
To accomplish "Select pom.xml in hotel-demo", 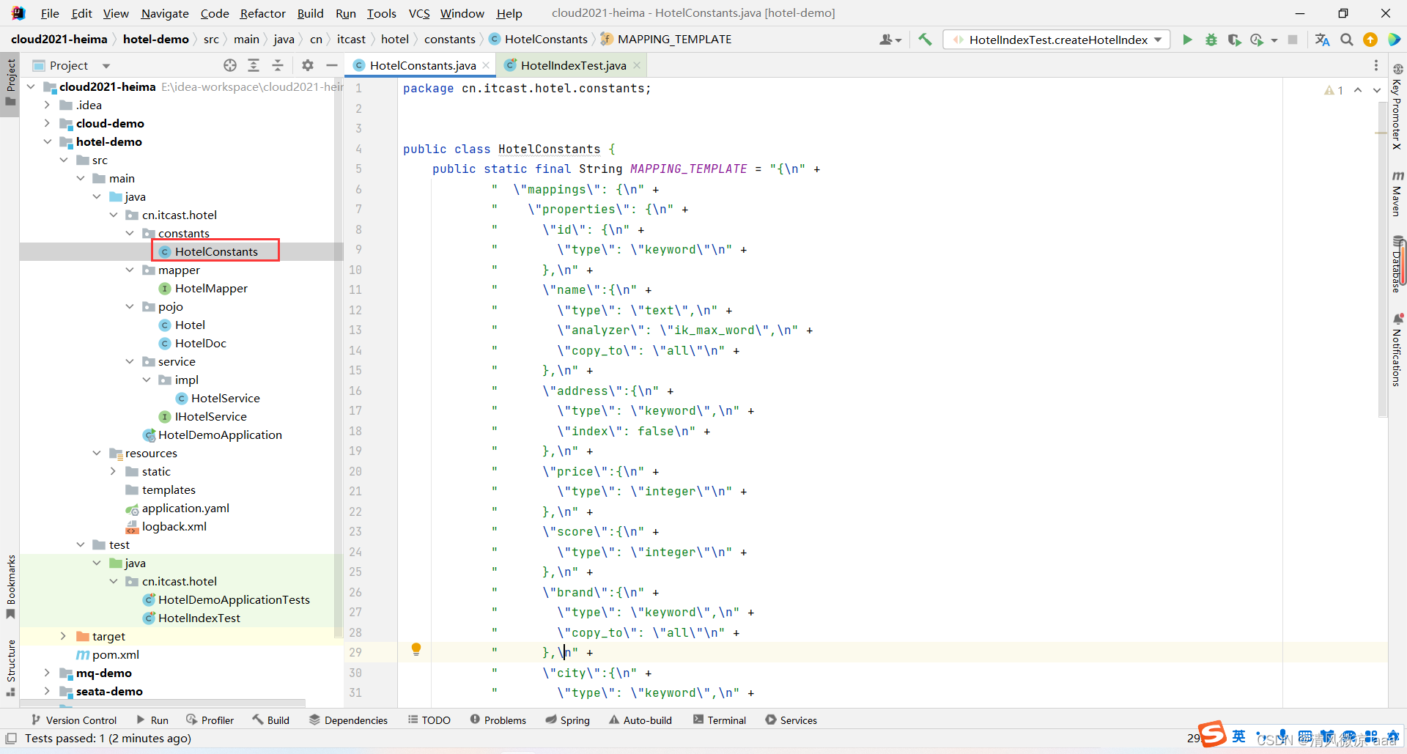I will 115,654.
